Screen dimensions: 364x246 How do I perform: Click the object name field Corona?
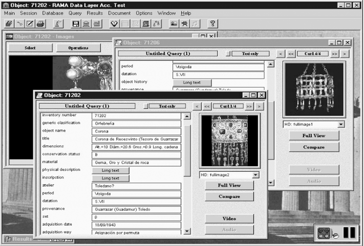tap(136, 131)
